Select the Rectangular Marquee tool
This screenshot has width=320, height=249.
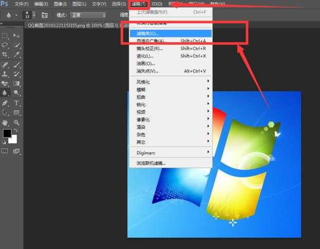tap(5, 35)
